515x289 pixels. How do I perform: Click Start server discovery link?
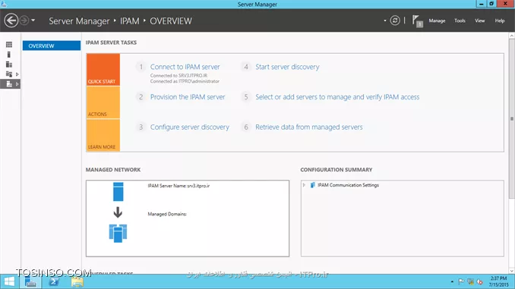pos(287,67)
